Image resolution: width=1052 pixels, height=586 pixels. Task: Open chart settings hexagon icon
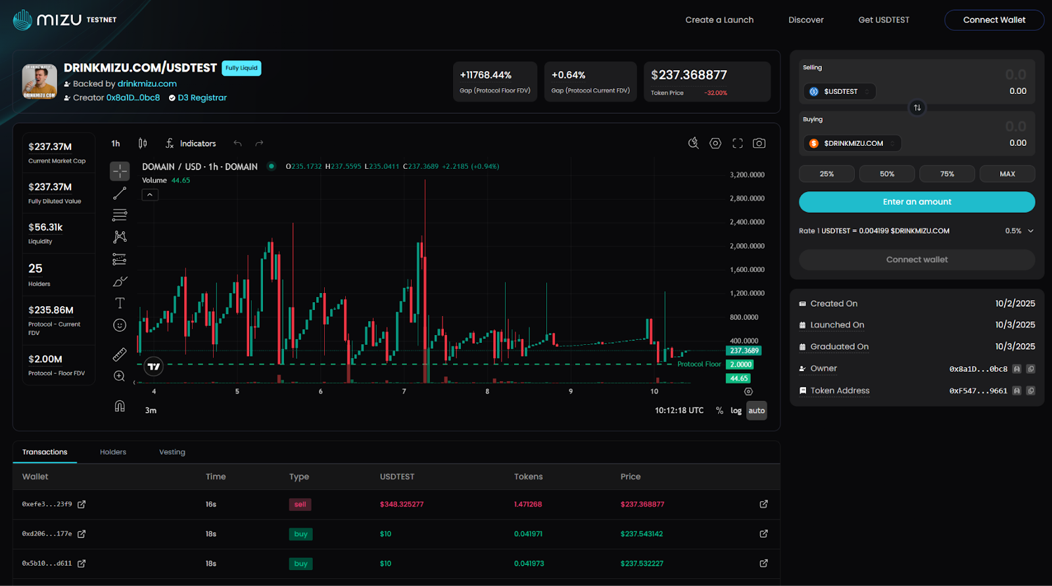pyautogui.click(x=715, y=143)
